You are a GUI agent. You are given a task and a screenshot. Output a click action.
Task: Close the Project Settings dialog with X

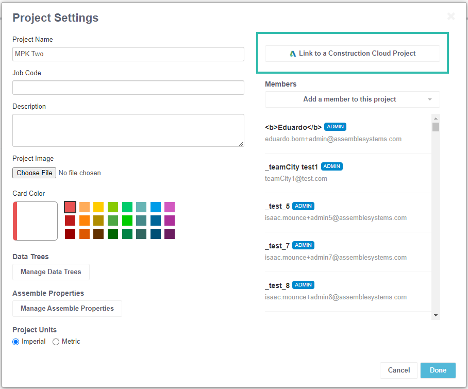pyautogui.click(x=451, y=16)
